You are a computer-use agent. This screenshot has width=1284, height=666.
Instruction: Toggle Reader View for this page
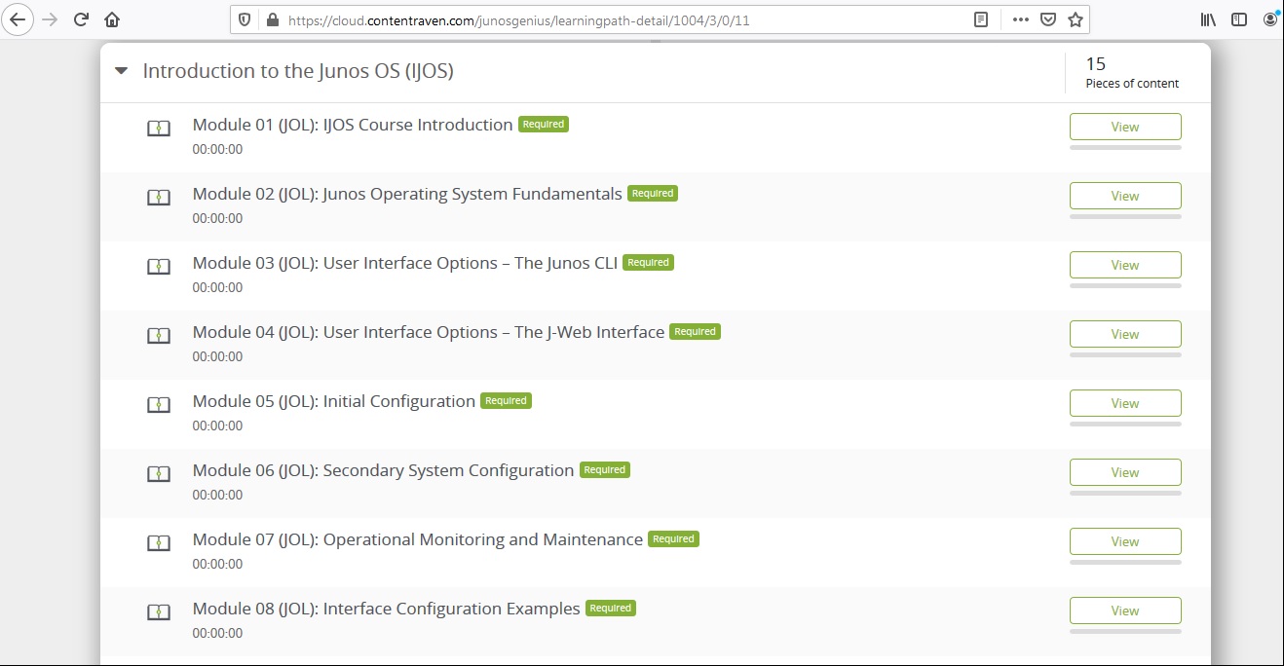981,18
